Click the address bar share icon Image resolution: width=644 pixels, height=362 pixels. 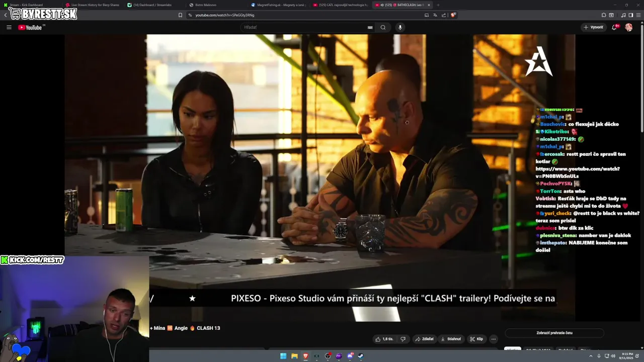(x=444, y=15)
